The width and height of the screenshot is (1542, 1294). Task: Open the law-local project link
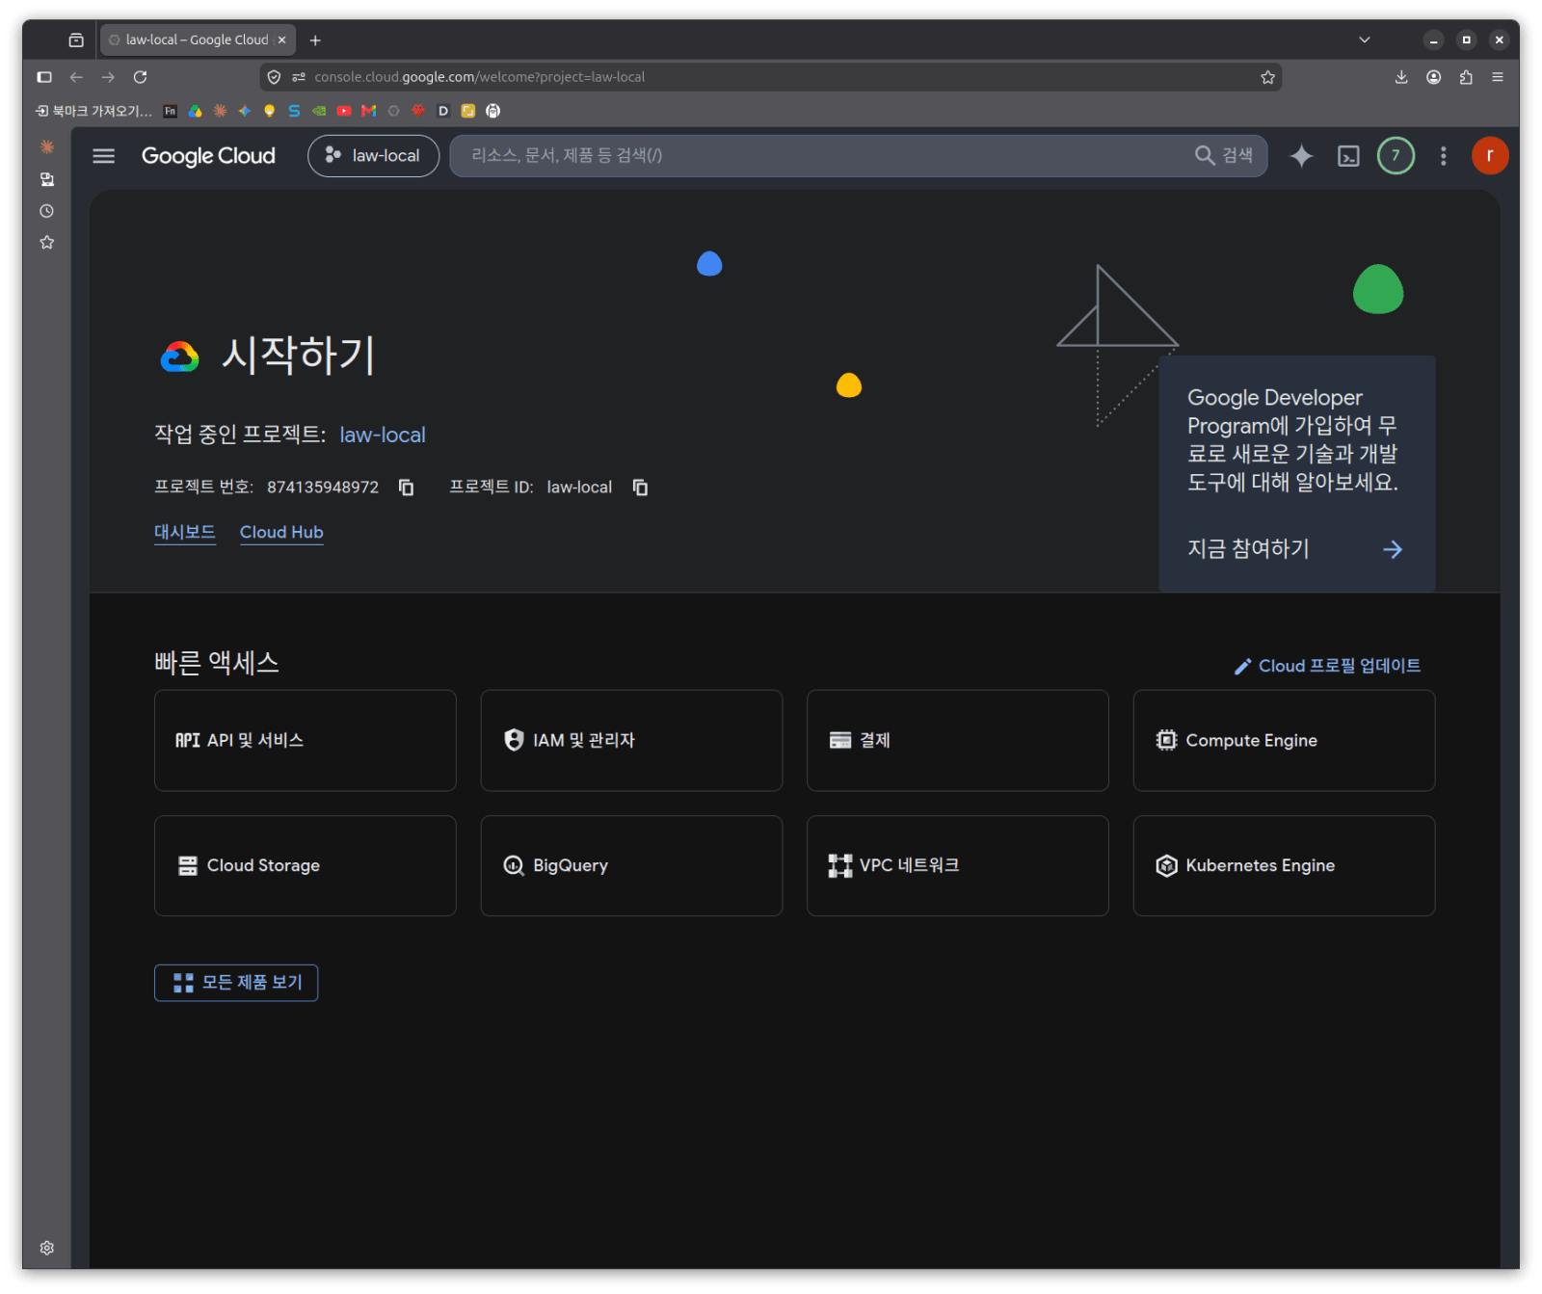tap(383, 435)
